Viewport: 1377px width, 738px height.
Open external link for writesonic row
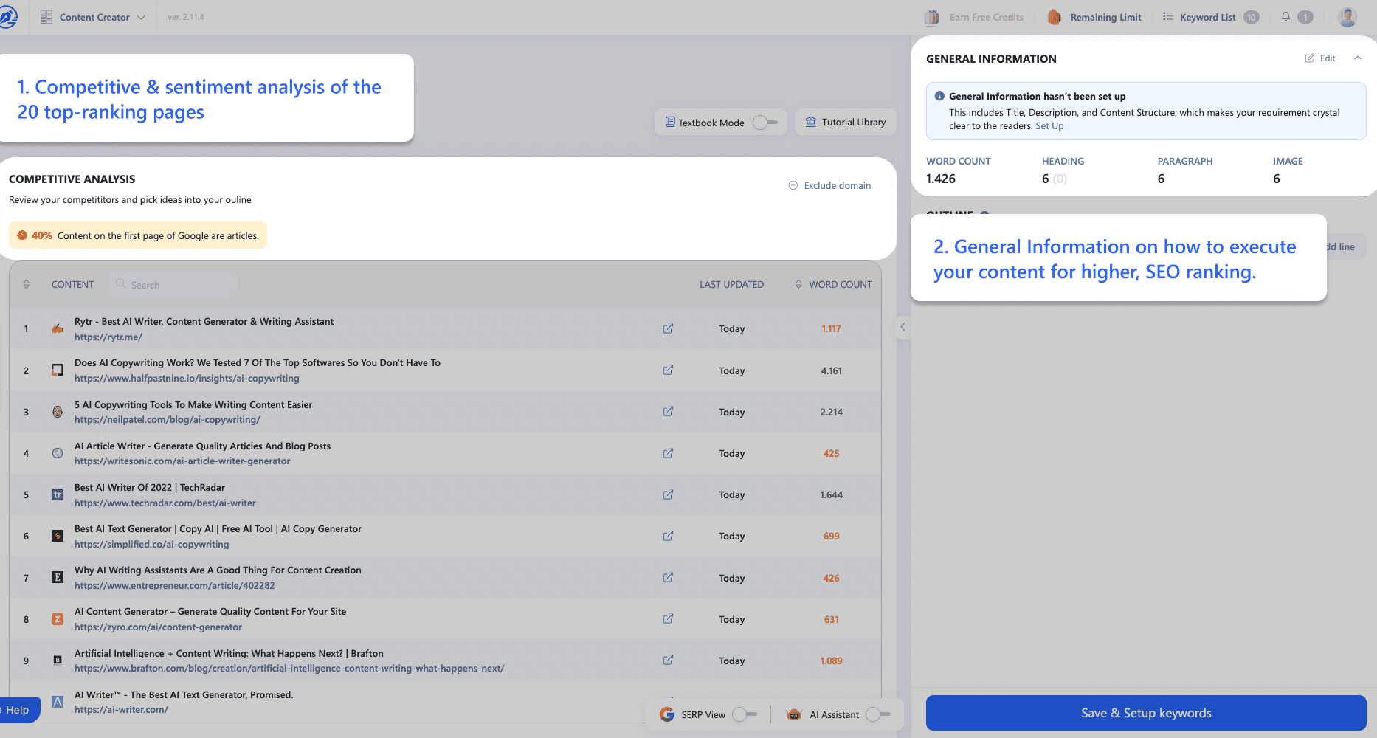(x=668, y=453)
